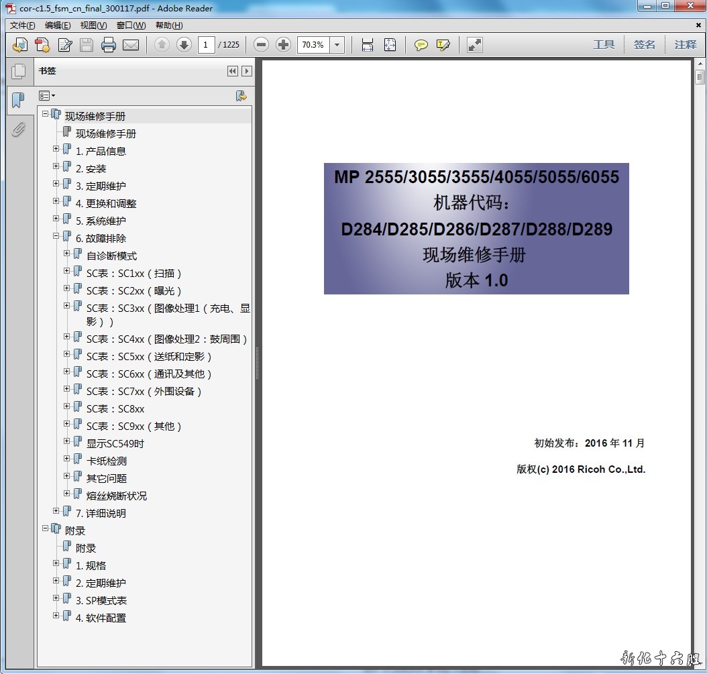Toggle read mode fullscreen view
The width and height of the screenshot is (707, 674).
(x=475, y=45)
